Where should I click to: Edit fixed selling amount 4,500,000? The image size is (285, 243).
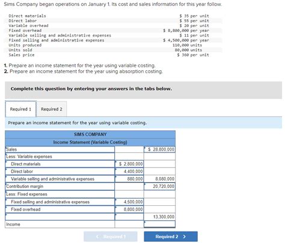pos(129,202)
